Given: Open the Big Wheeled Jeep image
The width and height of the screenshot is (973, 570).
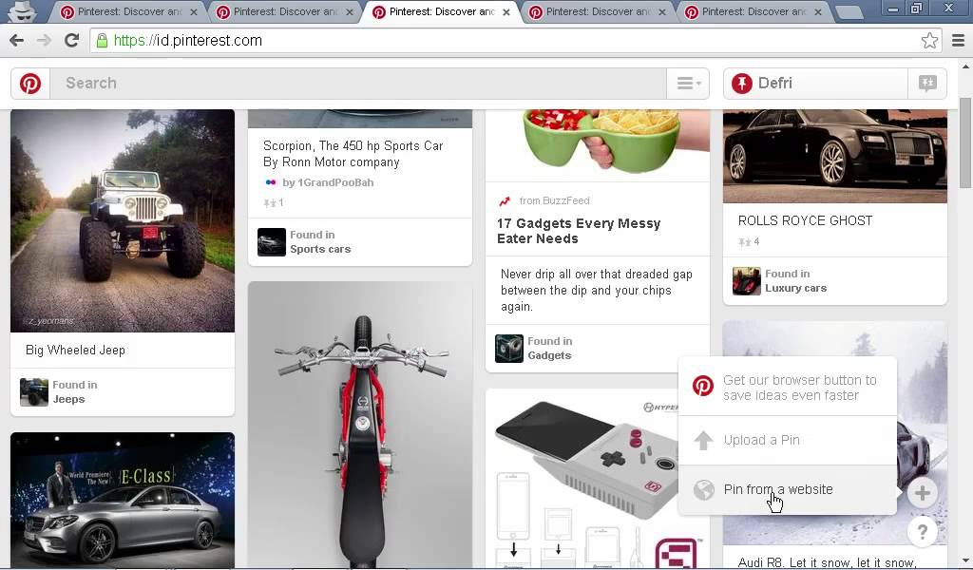Looking at the screenshot, I should pyautogui.click(x=123, y=220).
